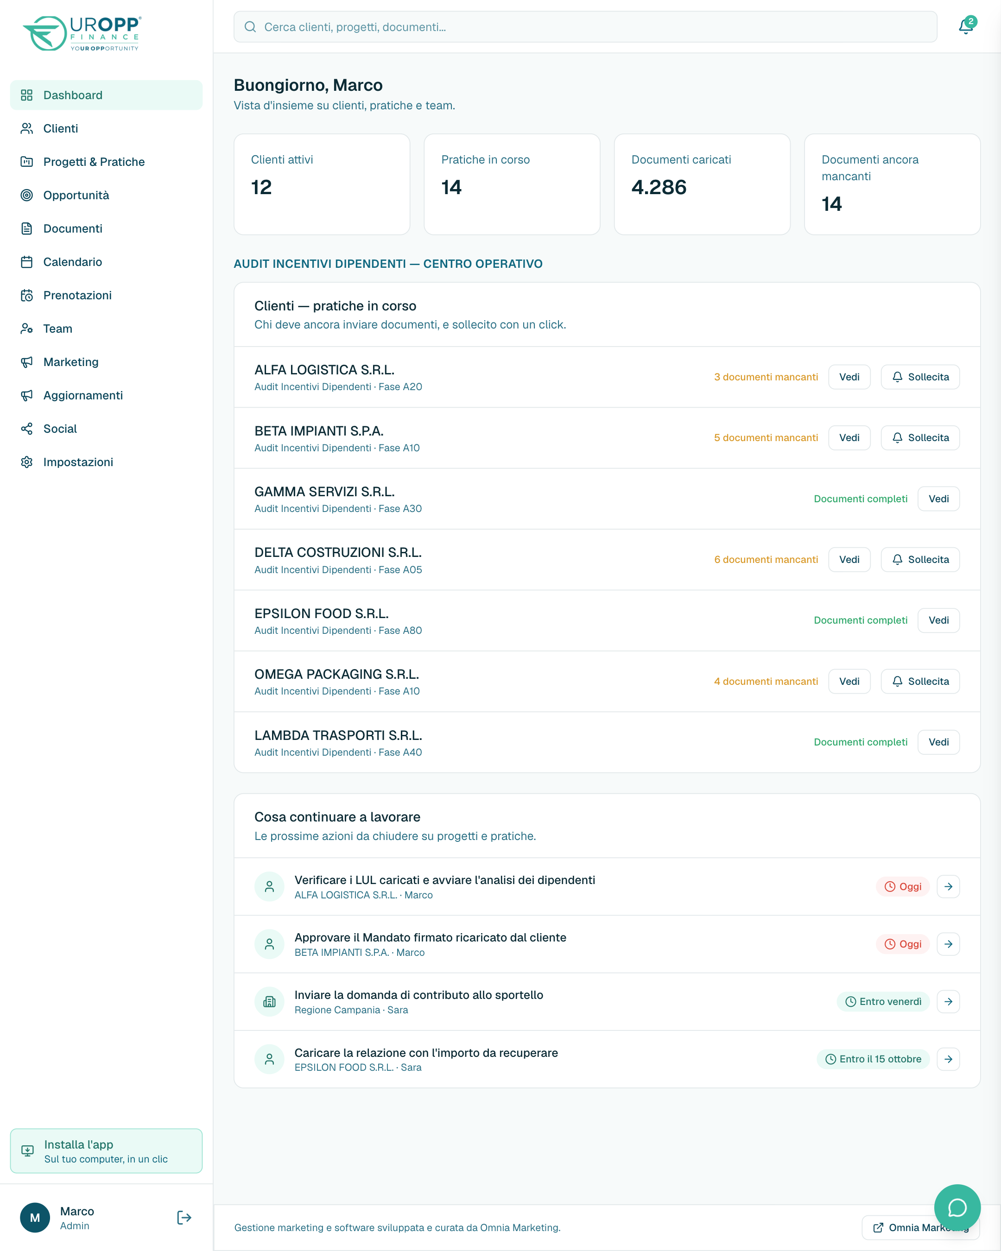Click Vedi for EPSILON FOOD S.R.L.
Image resolution: width=1001 pixels, height=1251 pixels.
938,620
